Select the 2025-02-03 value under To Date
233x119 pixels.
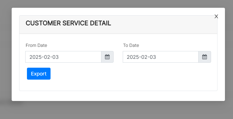point(141,57)
